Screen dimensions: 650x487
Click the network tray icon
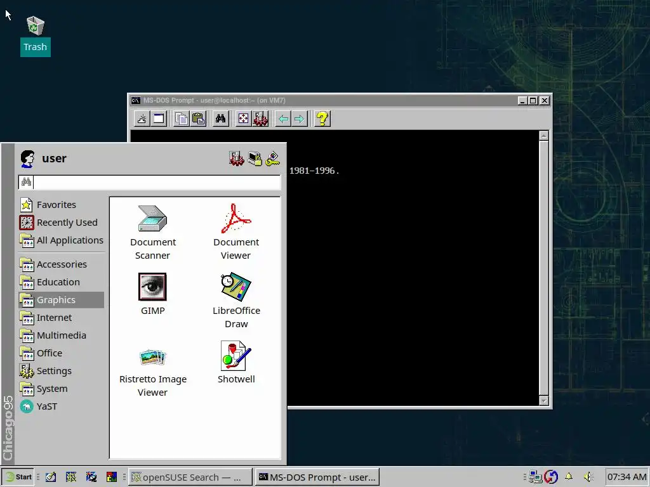[535, 477]
